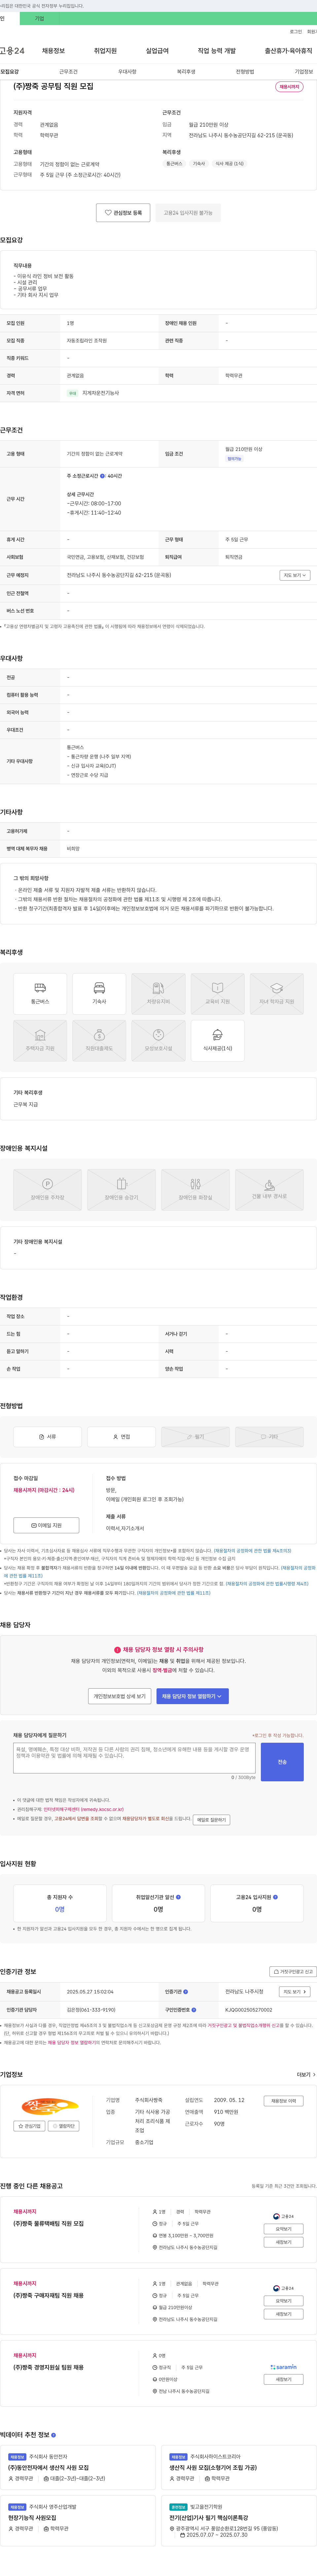This screenshot has height=2576, width=317.
Task: Show info icon next to 구인인증번호
Action: (x=194, y=2010)
